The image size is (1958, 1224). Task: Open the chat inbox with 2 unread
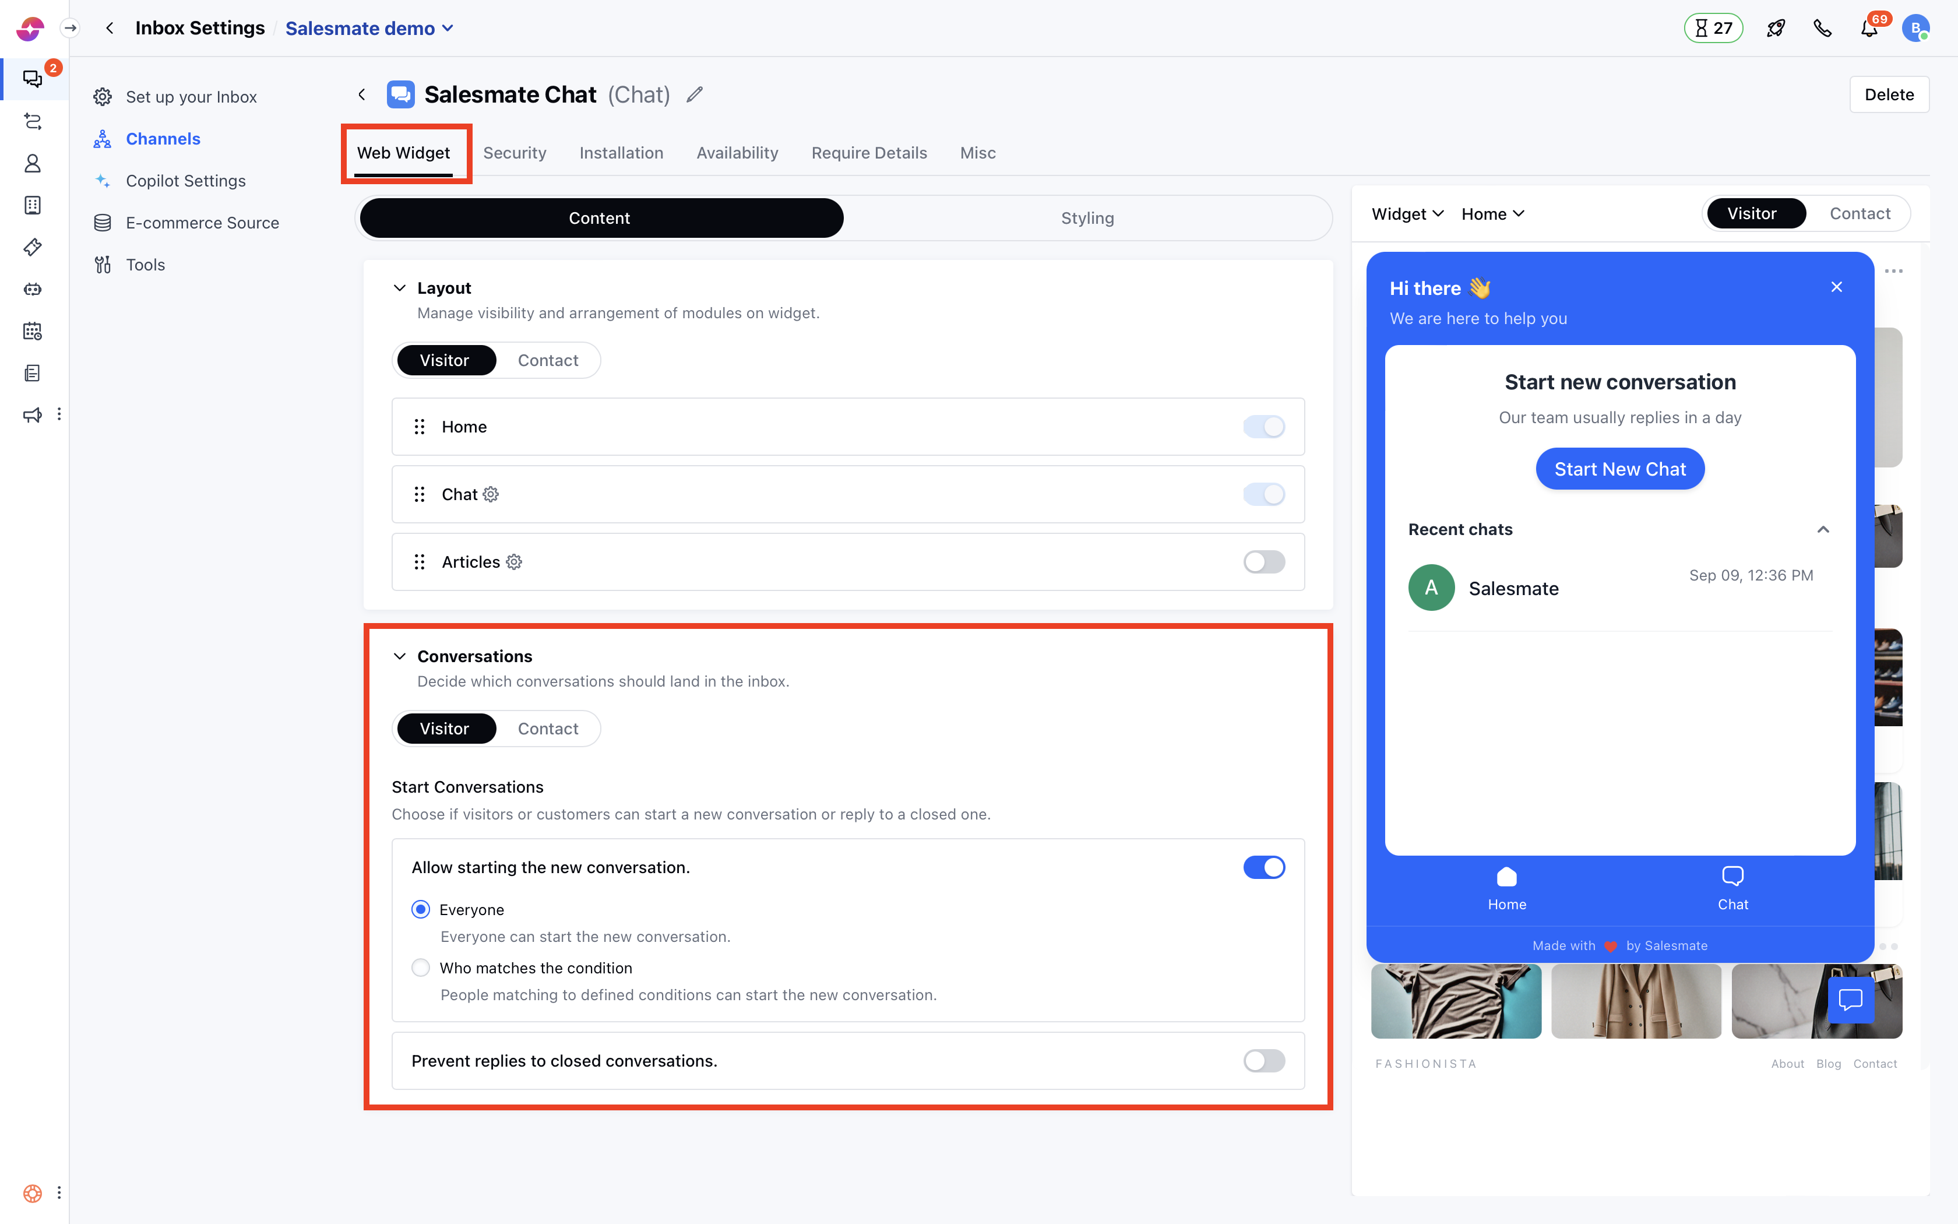[33, 79]
